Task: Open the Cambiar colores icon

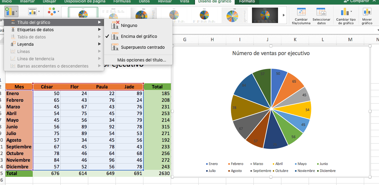Action: tap(52, 11)
